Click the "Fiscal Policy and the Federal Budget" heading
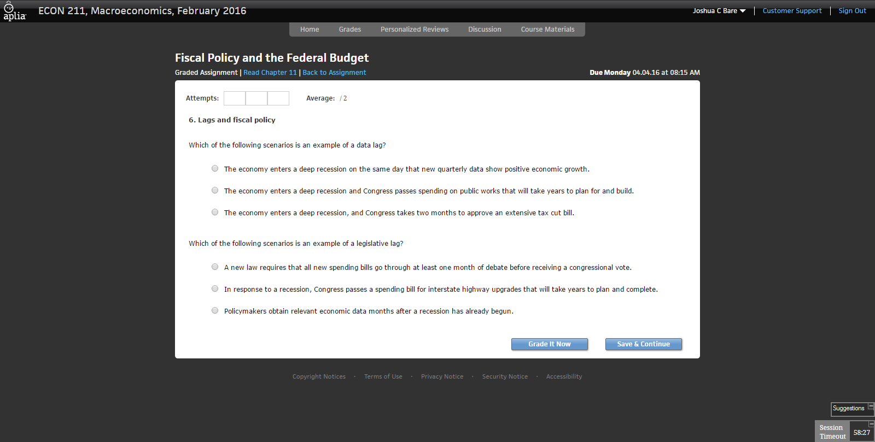 click(272, 58)
